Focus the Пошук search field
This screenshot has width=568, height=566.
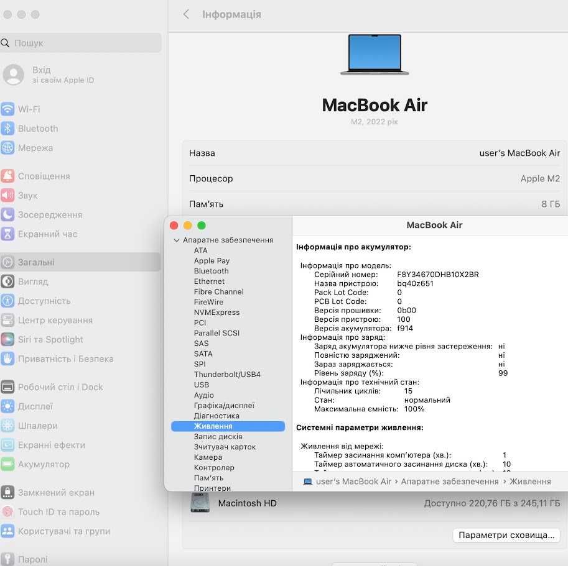[80, 43]
